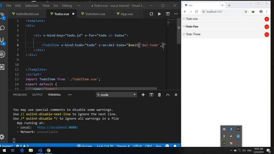Check the 'Todo one' checkbox
Viewport: 274px width, 154px height.
[x=184, y=18]
